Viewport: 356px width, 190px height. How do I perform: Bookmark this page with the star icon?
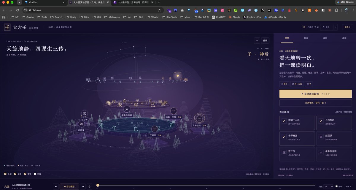click(159, 10)
